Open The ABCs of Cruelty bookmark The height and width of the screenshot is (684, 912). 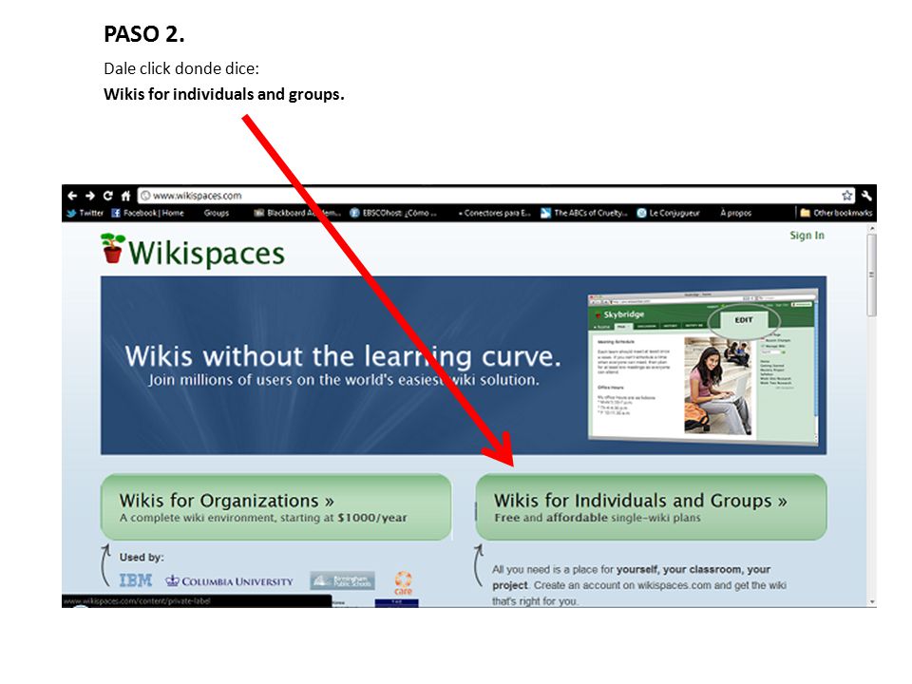[x=584, y=213]
